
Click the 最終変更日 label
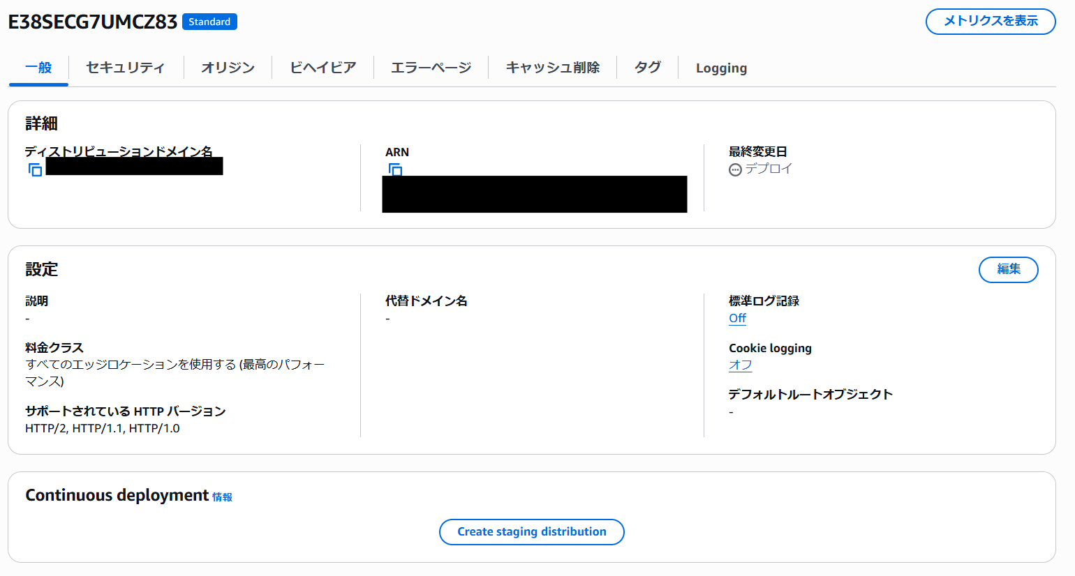point(758,152)
